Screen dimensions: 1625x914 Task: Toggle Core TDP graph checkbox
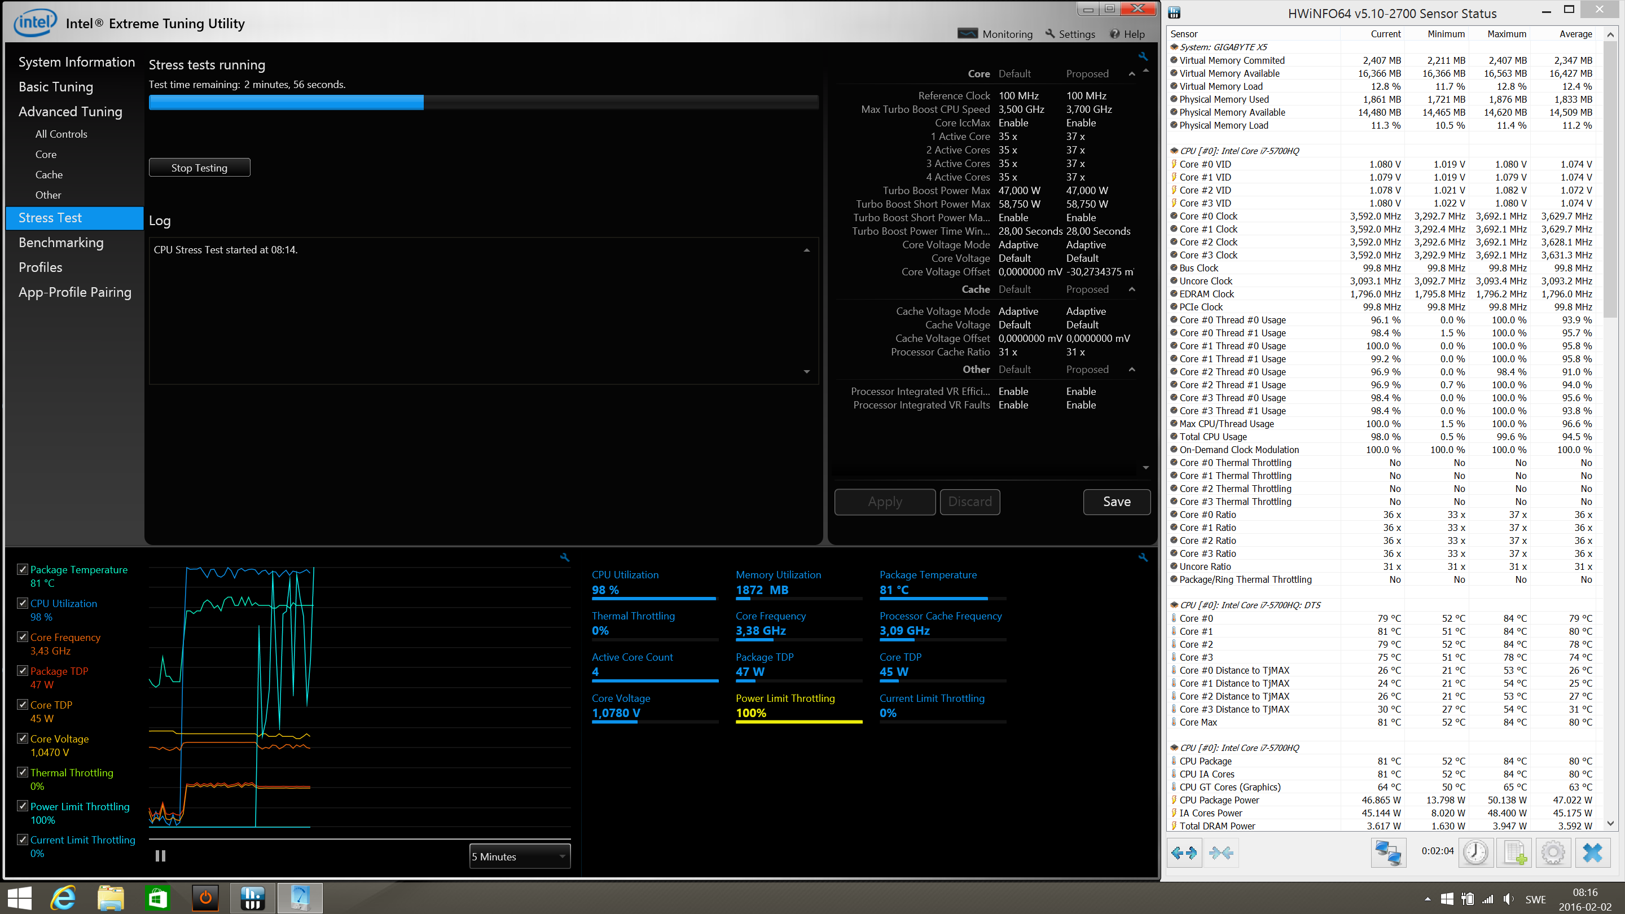(x=23, y=704)
